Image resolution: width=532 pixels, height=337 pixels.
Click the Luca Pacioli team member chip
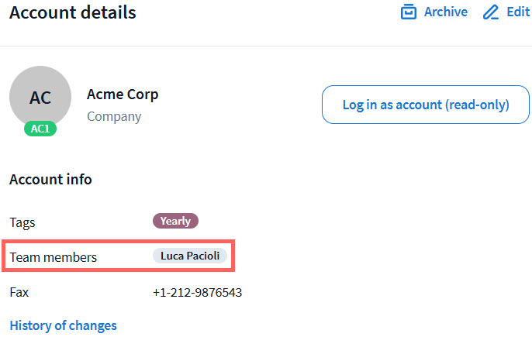190,256
